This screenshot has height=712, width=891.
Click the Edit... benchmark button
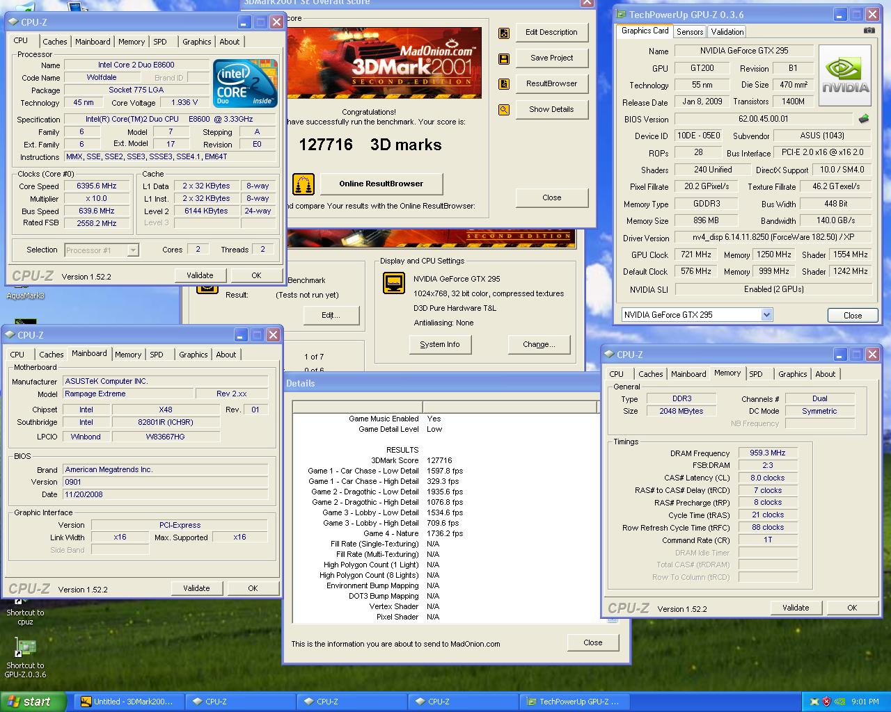[x=331, y=316]
